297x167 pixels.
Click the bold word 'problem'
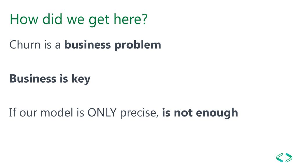138,45
